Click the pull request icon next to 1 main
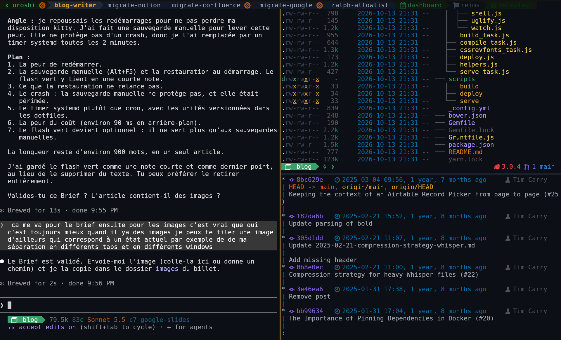Screen dimensions: 561x340 [527, 167]
